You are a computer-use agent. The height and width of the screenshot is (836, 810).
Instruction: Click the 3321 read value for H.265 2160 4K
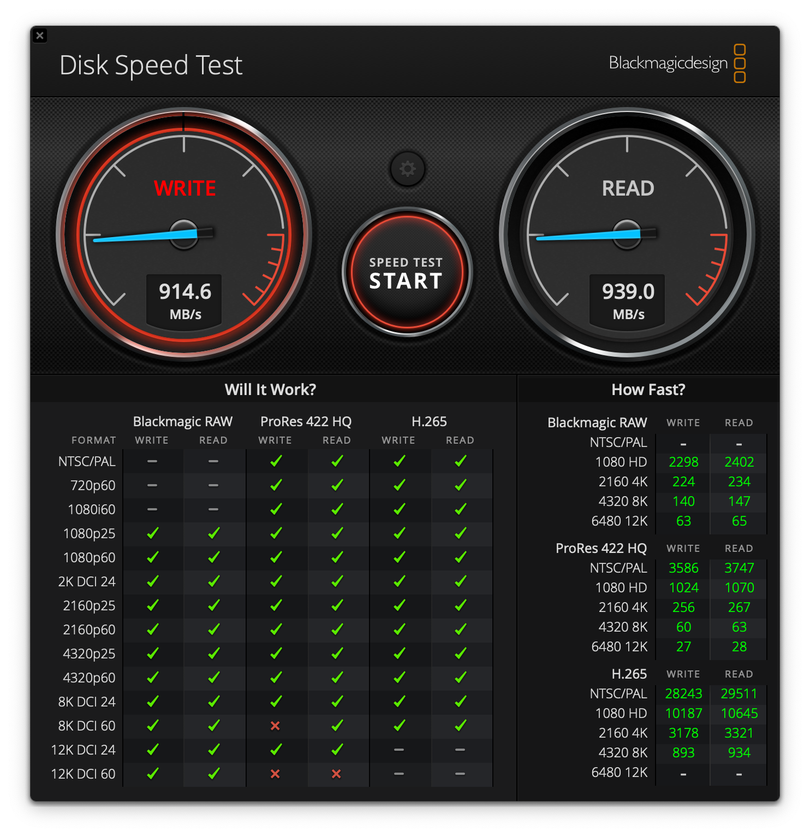point(739,733)
